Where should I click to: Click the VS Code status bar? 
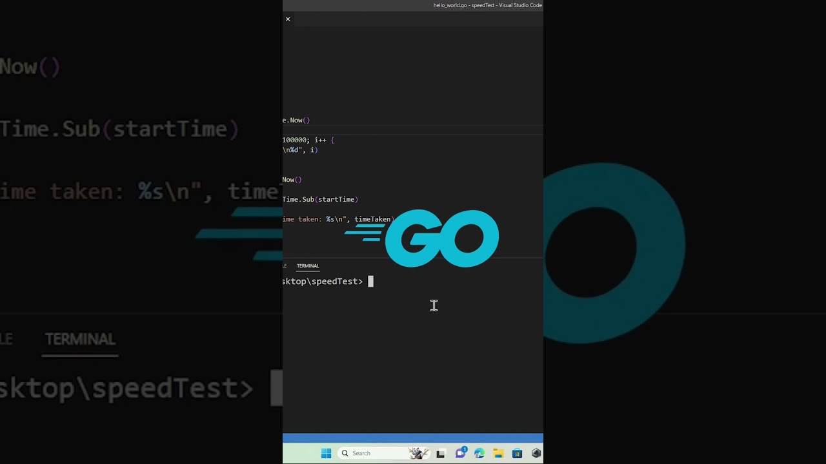pos(413,438)
